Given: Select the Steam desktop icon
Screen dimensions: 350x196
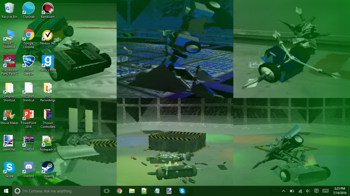Looking at the screenshot, I should click(48, 169).
